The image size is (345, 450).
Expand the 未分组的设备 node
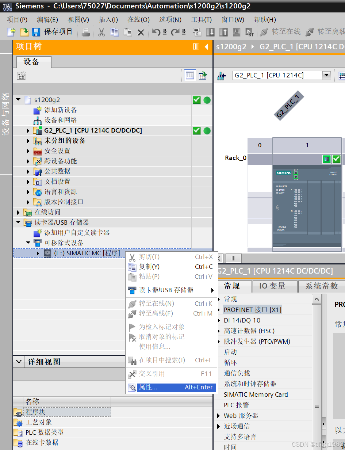coord(28,141)
